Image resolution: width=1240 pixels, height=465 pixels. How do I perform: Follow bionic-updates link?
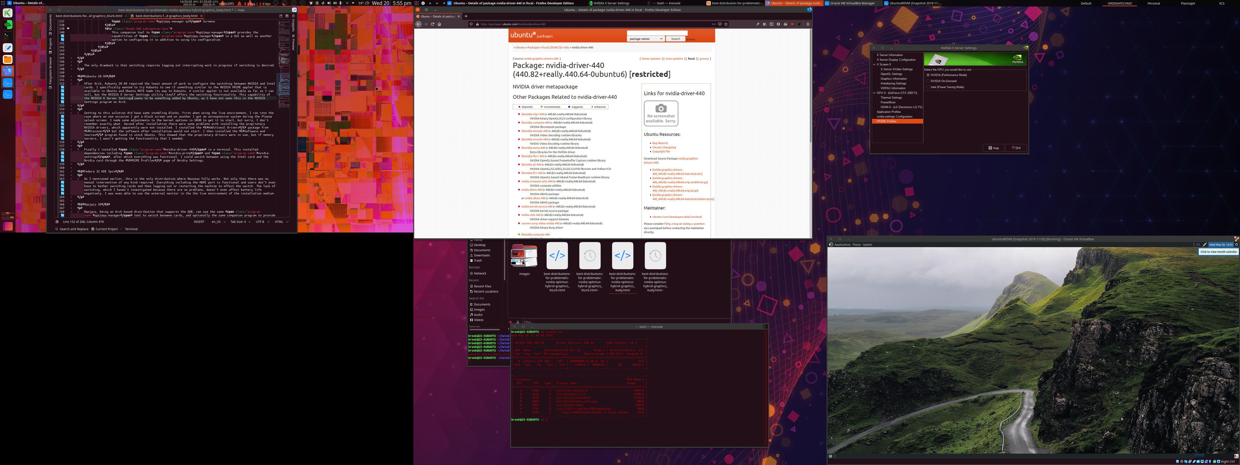(651, 59)
